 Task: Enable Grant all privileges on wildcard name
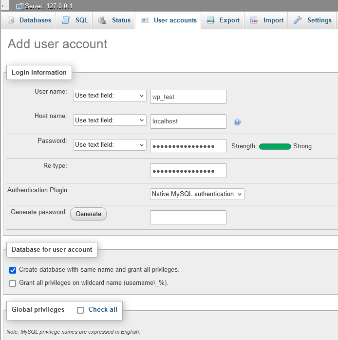pos(13,283)
